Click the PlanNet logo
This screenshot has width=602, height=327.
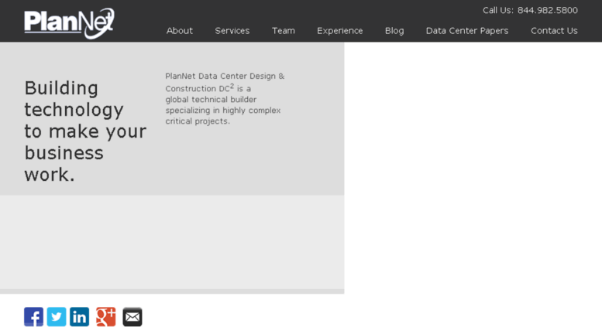coord(69,23)
